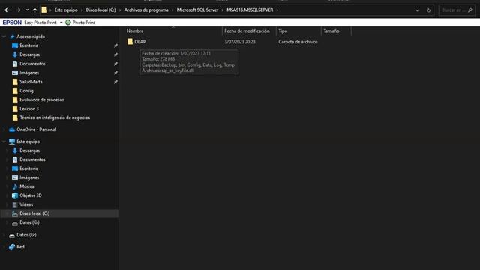Go forward using the forward arrow
This screenshot has height=270, width=480.
18,10
